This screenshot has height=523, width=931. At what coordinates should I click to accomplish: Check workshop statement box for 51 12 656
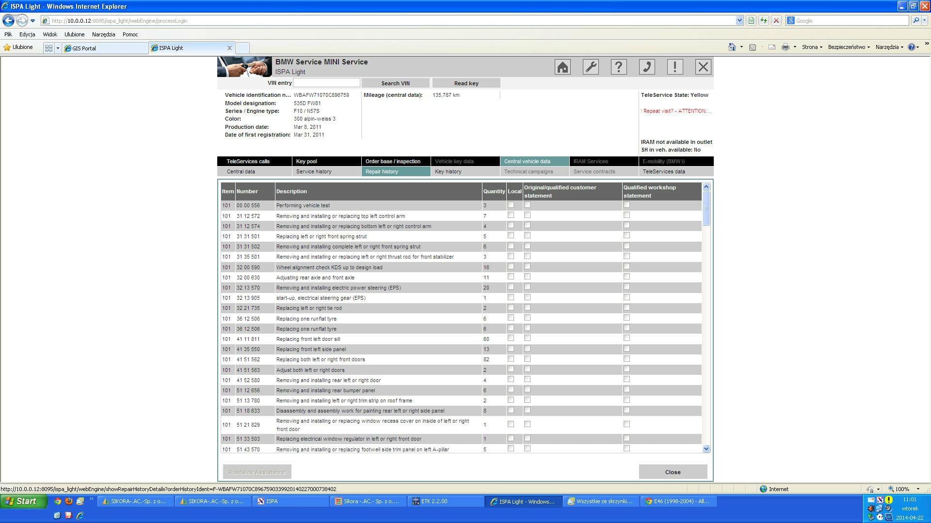point(626,389)
